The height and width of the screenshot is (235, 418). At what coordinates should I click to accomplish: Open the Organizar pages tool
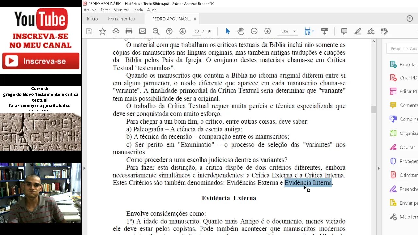pos(404,133)
